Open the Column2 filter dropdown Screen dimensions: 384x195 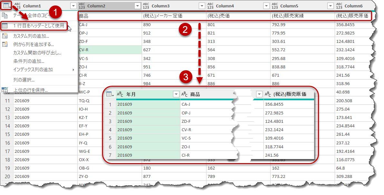click(138, 6)
